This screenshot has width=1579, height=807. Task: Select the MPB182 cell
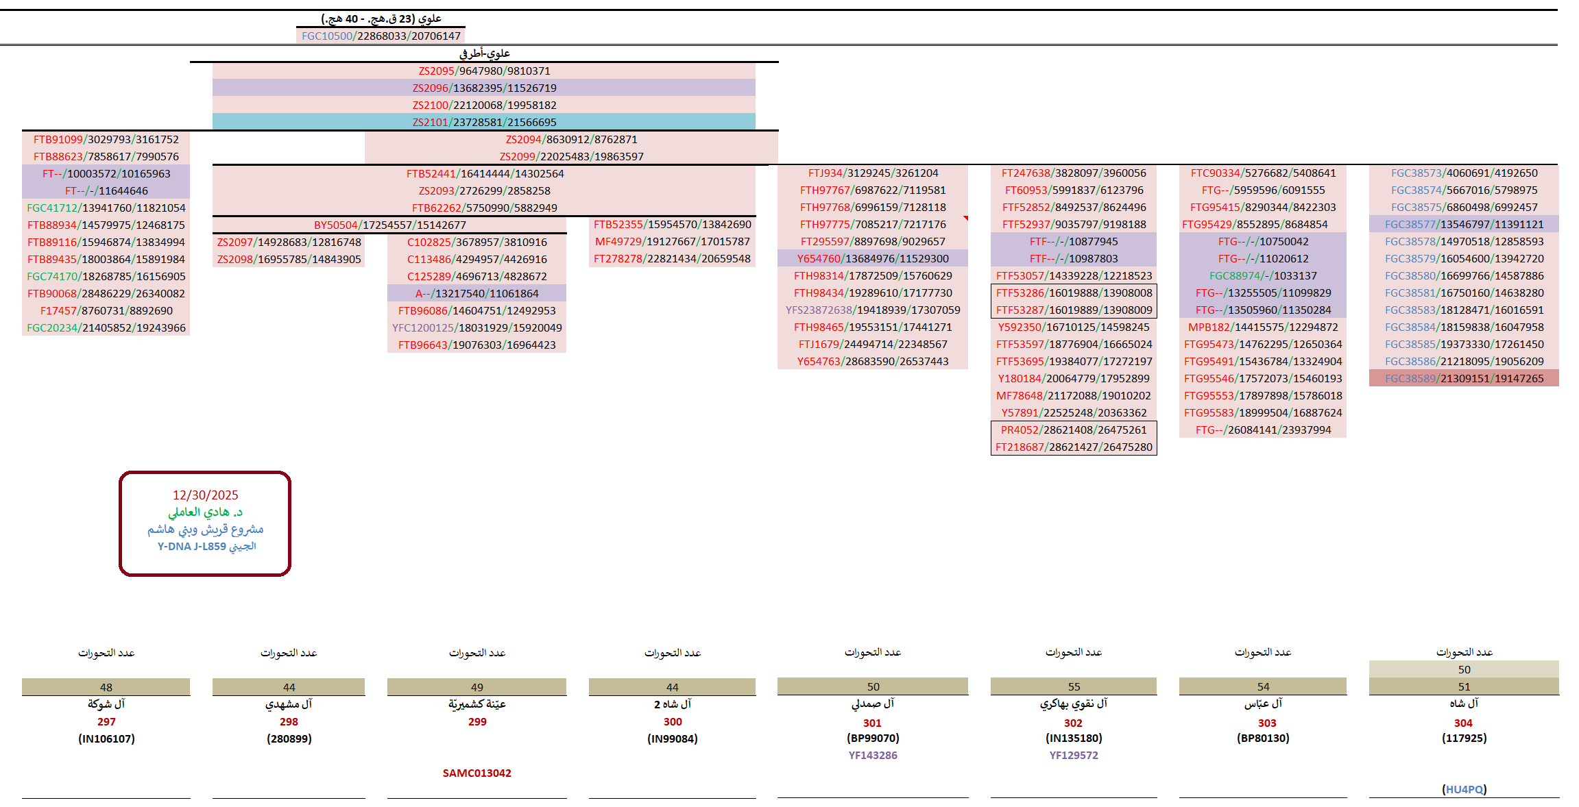point(1262,327)
